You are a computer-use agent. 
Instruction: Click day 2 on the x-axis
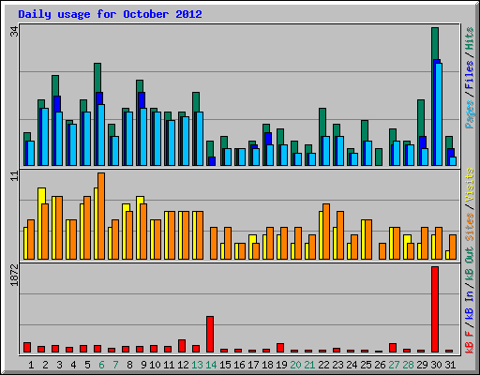click(x=45, y=365)
